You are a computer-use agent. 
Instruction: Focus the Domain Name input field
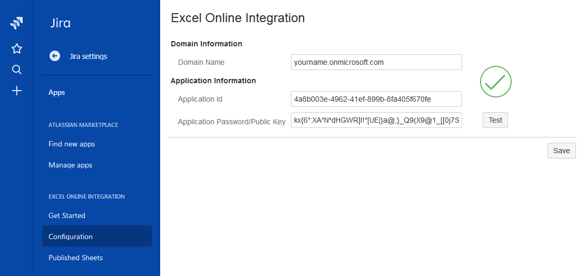coord(376,62)
